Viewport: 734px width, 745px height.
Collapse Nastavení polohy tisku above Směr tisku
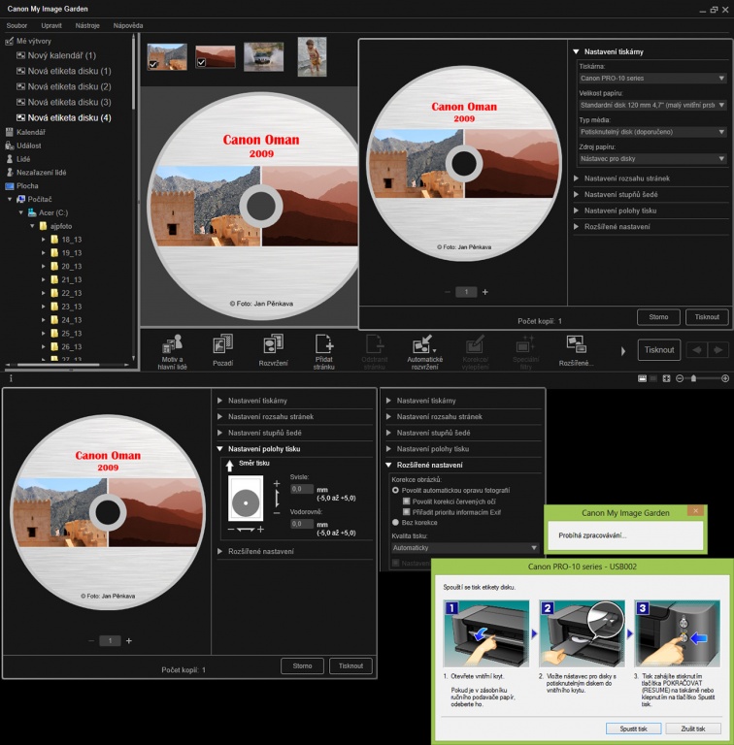[x=220, y=448]
